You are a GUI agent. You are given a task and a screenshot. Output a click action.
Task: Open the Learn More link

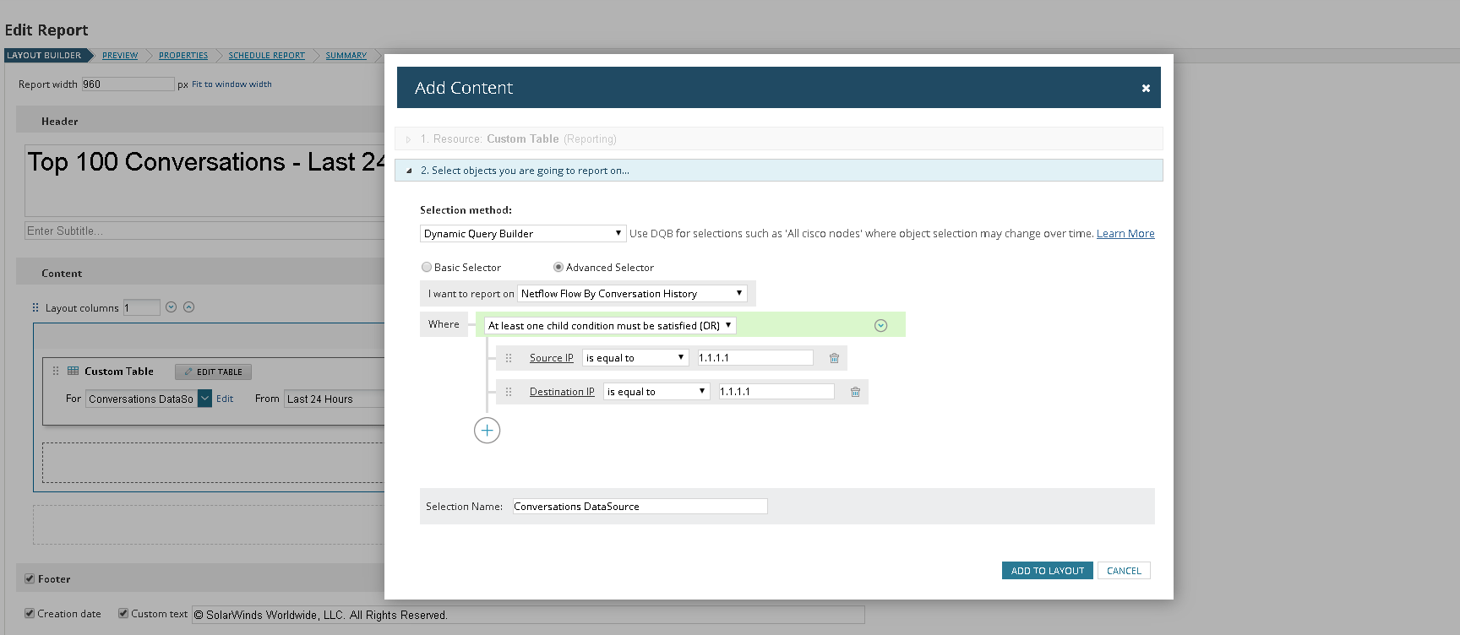click(x=1125, y=233)
